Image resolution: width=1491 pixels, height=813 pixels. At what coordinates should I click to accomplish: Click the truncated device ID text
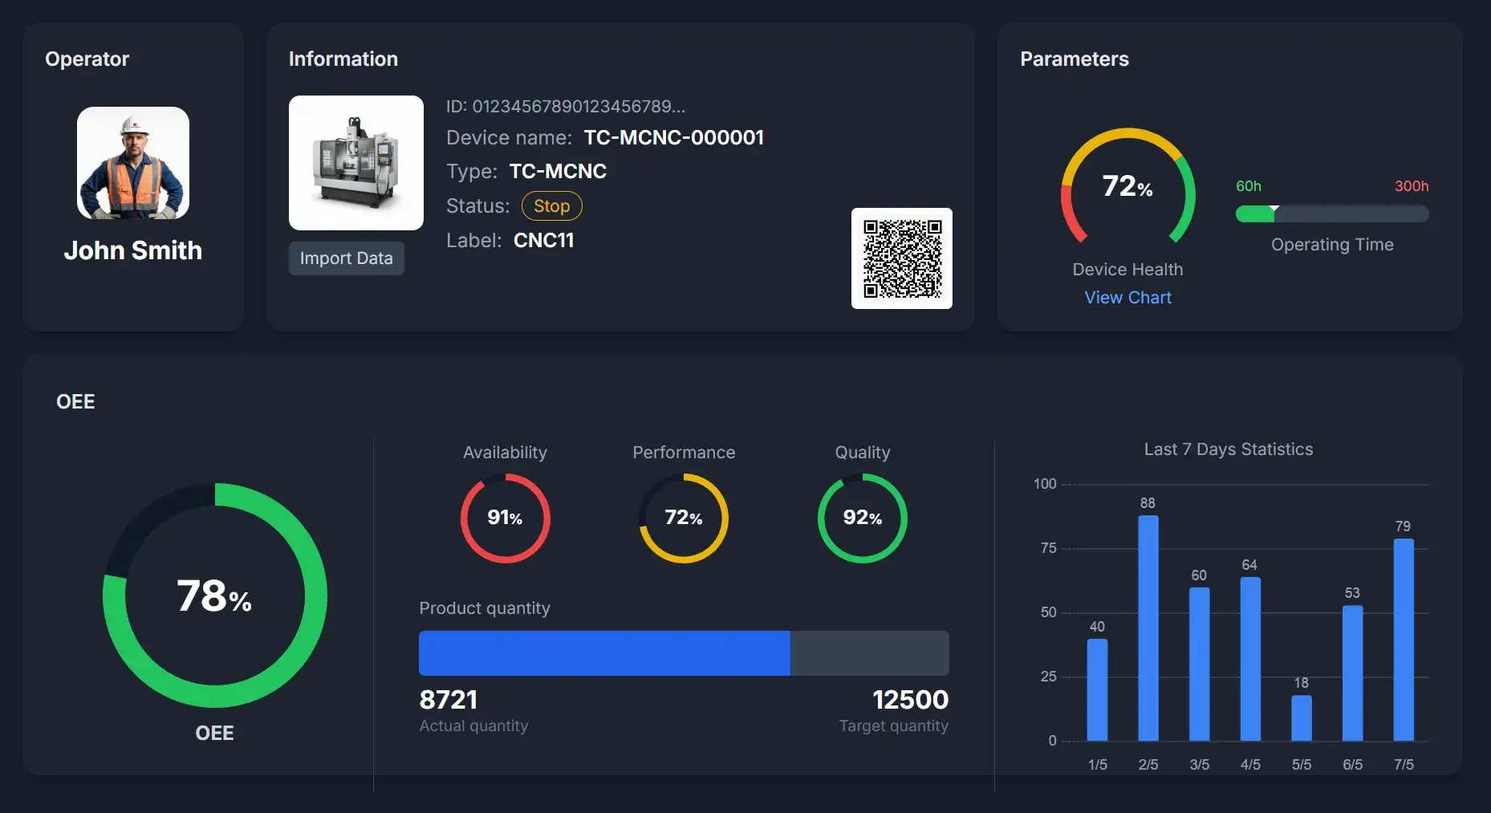(565, 107)
